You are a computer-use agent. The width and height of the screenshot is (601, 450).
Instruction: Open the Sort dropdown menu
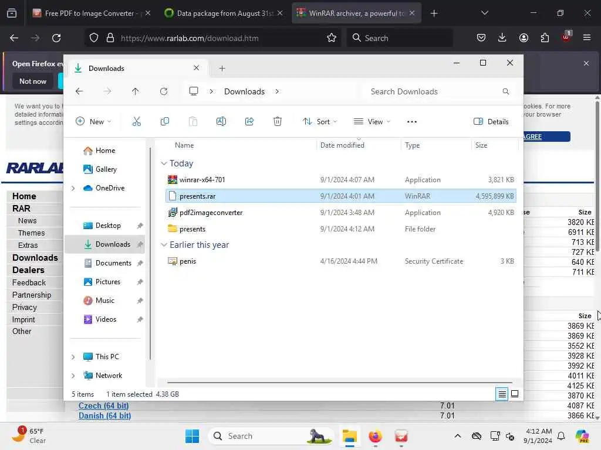point(320,122)
